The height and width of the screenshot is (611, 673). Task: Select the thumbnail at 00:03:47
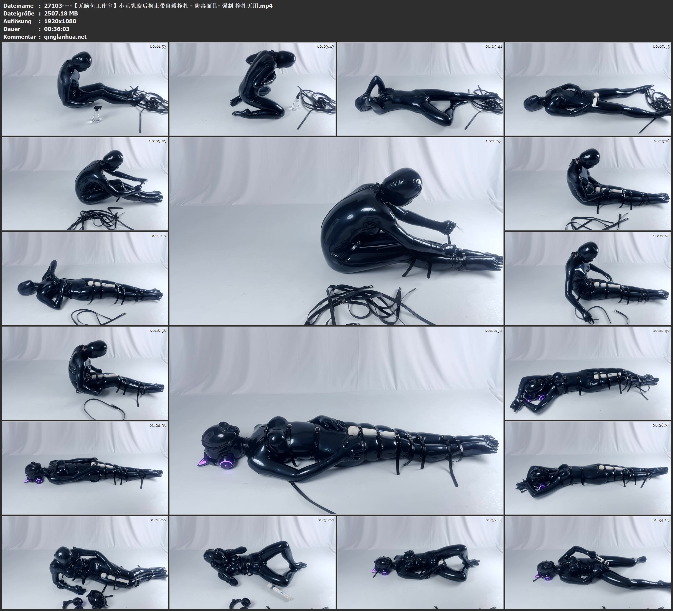click(x=253, y=89)
